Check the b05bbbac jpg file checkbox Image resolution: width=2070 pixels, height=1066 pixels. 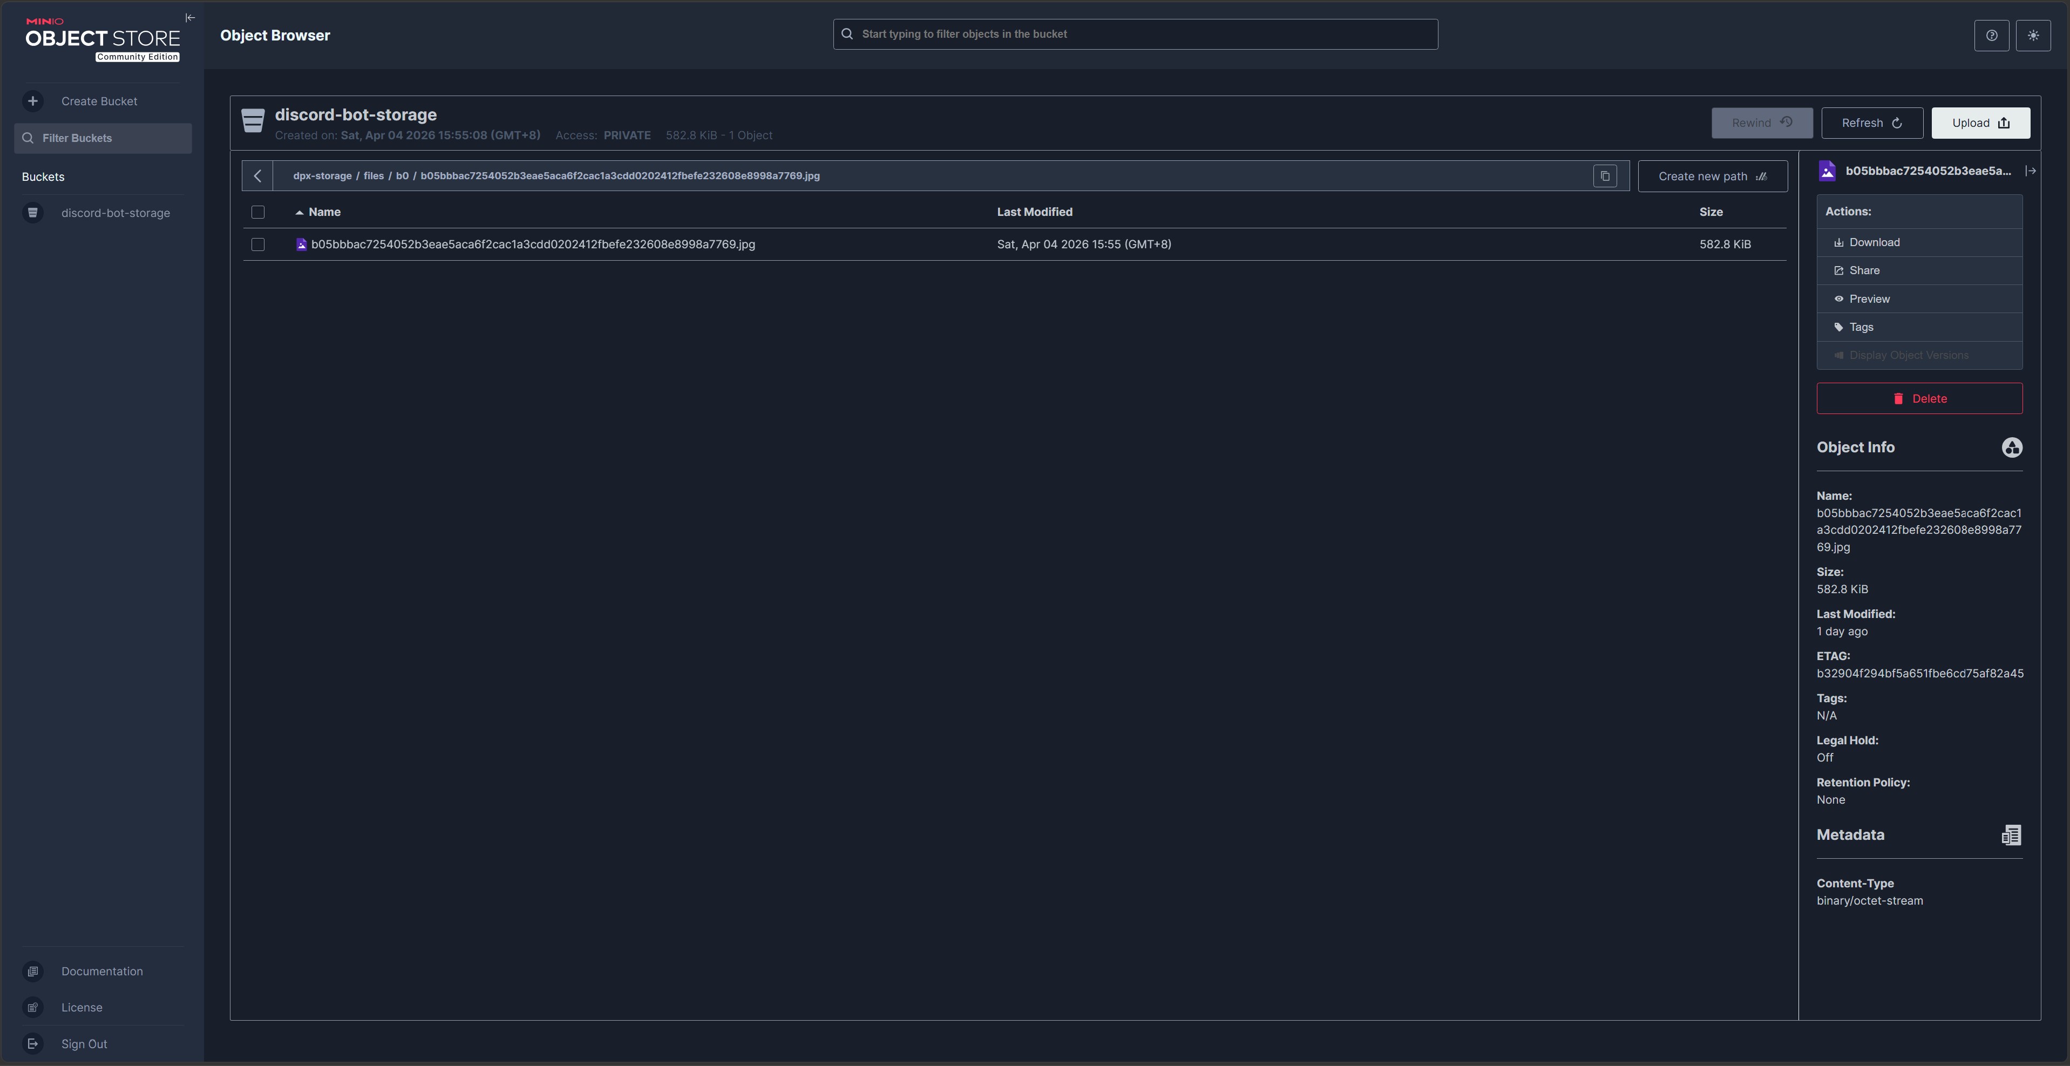coord(258,244)
